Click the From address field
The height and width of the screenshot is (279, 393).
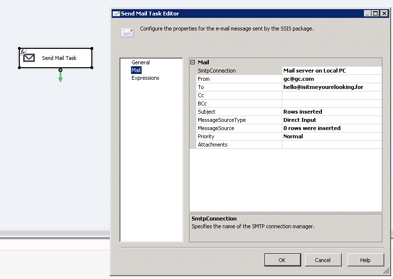click(x=332, y=79)
